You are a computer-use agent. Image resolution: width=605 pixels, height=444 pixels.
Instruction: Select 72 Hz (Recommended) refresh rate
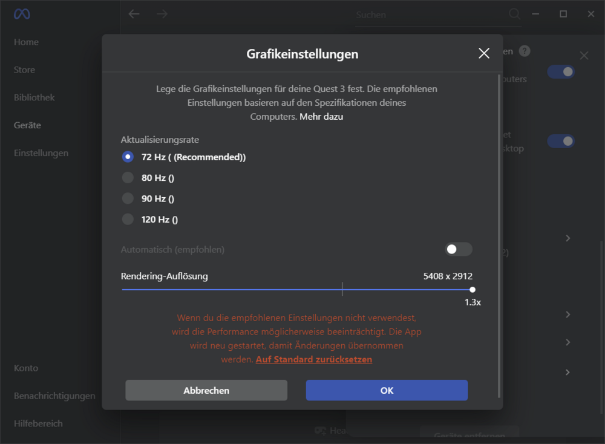coord(128,157)
